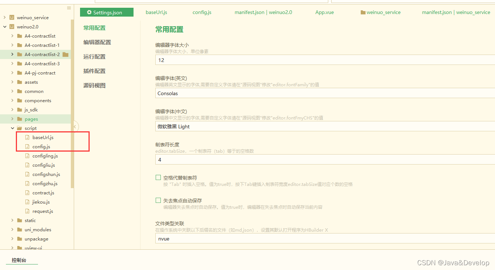Expand the A4-contractlist-3 folder
495x270 pixels.
tap(12, 63)
